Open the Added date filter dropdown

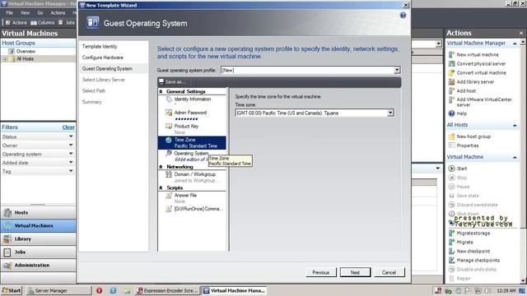coord(71,163)
